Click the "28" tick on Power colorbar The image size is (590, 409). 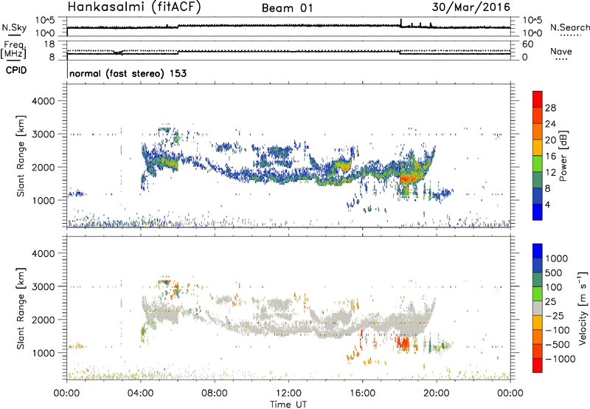[x=550, y=108]
